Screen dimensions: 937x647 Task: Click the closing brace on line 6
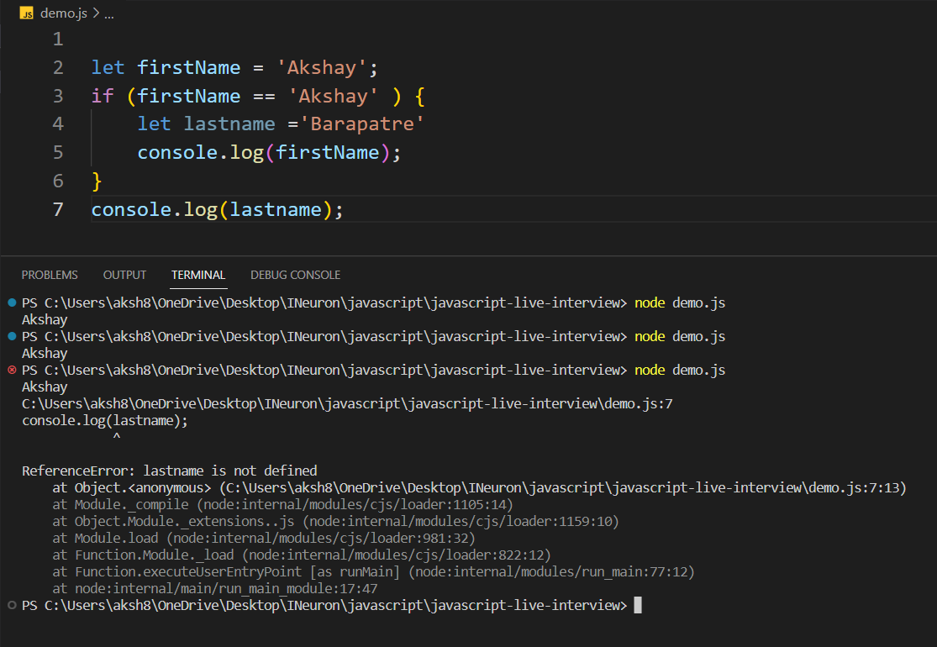click(97, 181)
